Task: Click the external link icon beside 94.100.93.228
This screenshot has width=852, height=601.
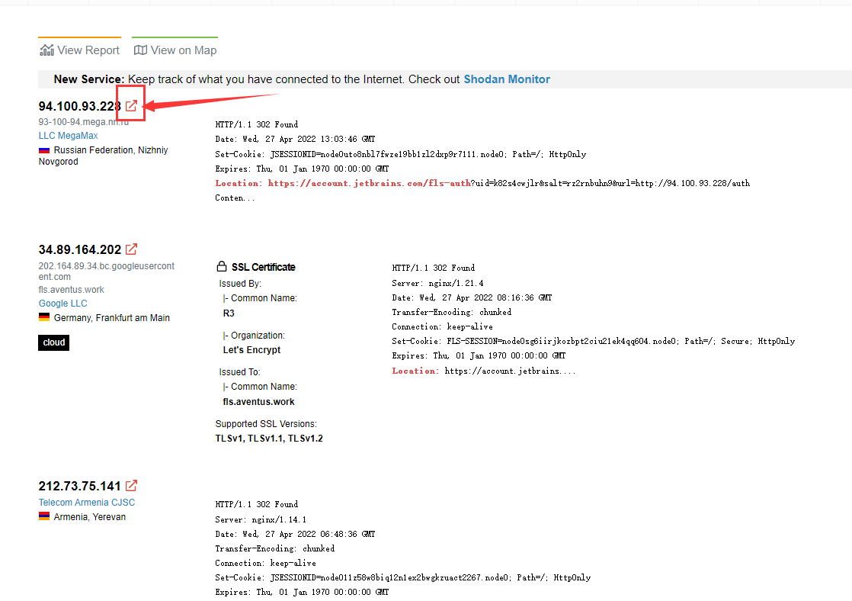Action: coord(131,106)
